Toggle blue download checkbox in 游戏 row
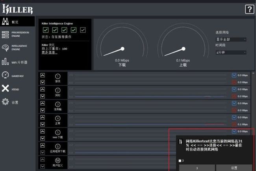Image resolution: width=256 pixels, height=171 pixels. tap(234, 75)
